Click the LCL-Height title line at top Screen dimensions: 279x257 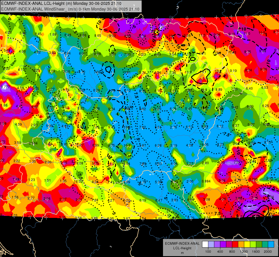click(61, 3)
